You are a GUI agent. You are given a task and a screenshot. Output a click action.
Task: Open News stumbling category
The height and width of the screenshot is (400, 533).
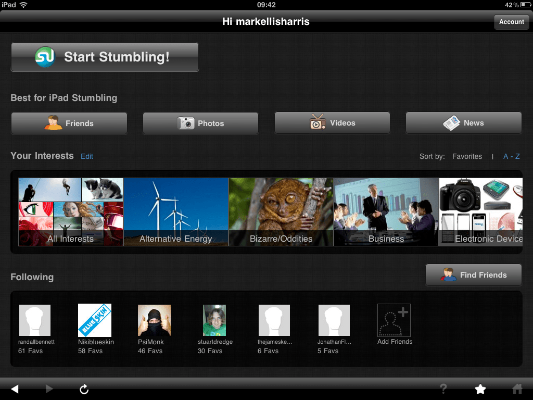coord(463,123)
